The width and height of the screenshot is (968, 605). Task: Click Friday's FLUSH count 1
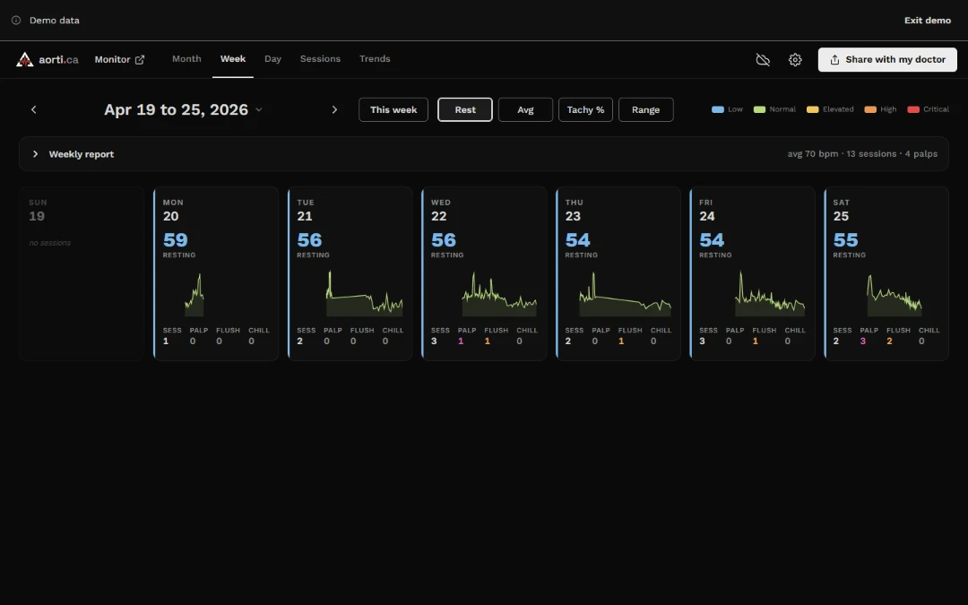point(755,341)
